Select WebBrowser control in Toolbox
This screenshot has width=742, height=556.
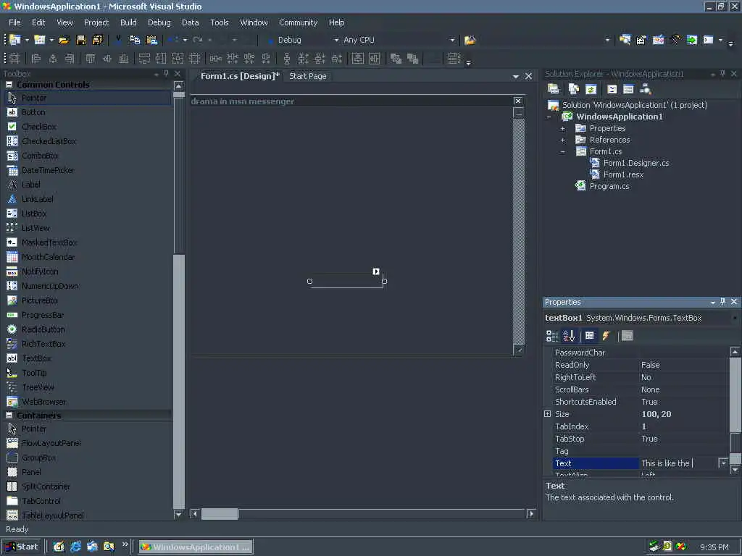43,402
